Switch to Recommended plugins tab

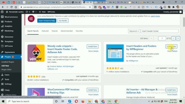(67, 31)
